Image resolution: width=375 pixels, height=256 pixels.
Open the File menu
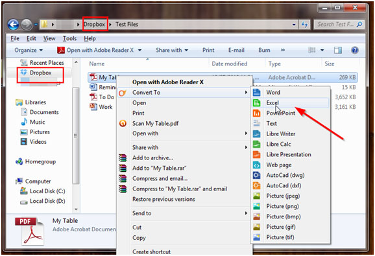click(15, 38)
